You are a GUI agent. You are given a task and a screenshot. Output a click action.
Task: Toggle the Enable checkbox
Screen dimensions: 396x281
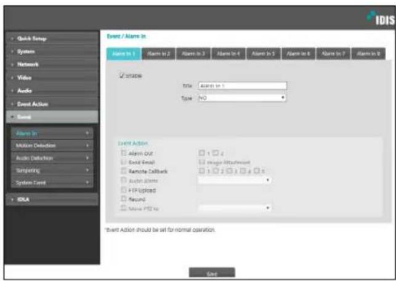122,75
